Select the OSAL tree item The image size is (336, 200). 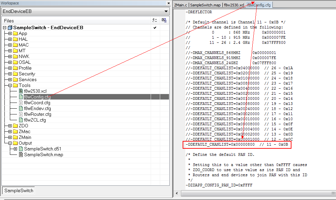pyautogui.click(x=24, y=62)
